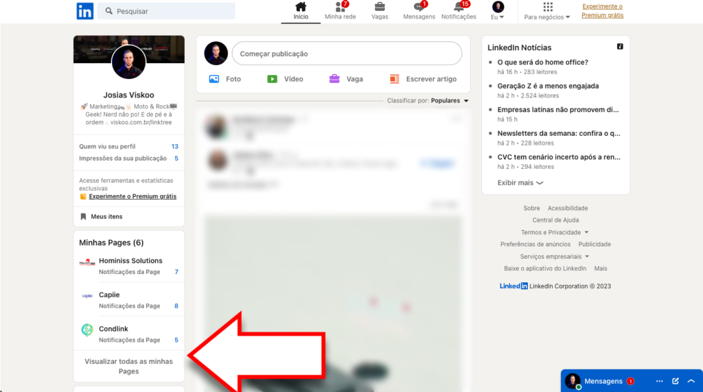This screenshot has width=703, height=392.
Task: Open Capiie page logo
Action: [87, 296]
